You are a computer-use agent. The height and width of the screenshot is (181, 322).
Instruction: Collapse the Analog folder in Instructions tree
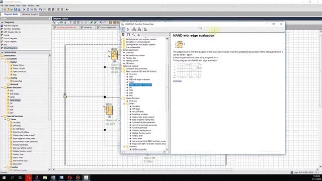(x=6, y=78)
